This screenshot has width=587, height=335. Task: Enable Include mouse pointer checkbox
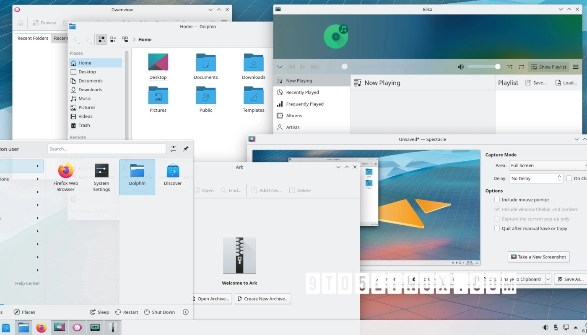(x=497, y=200)
